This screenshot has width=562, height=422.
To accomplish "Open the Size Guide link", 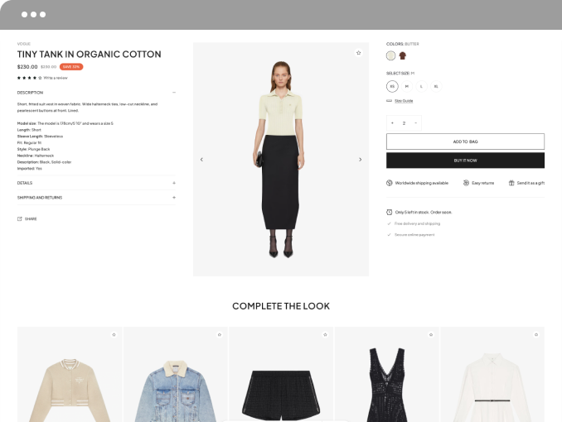I will (x=404, y=101).
